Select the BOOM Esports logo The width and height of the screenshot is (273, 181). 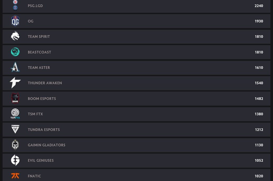pyautogui.click(x=15, y=98)
